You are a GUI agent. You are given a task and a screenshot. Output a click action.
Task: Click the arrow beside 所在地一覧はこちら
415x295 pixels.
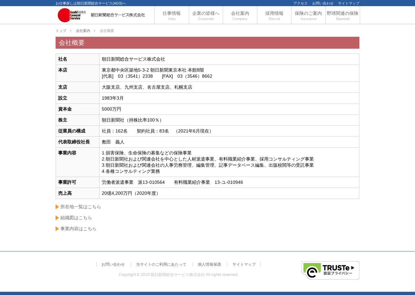[57, 207]
